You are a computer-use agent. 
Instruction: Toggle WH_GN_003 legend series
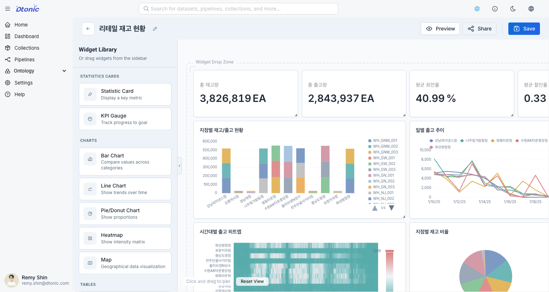tap(382, 187)
